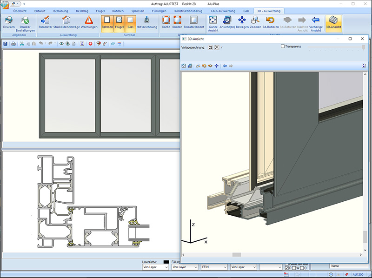Open the Parameter tool in Auswertung group

point(45,22)
